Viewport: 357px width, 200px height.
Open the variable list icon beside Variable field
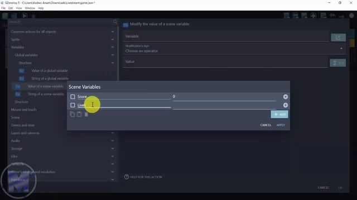(338, 38)
